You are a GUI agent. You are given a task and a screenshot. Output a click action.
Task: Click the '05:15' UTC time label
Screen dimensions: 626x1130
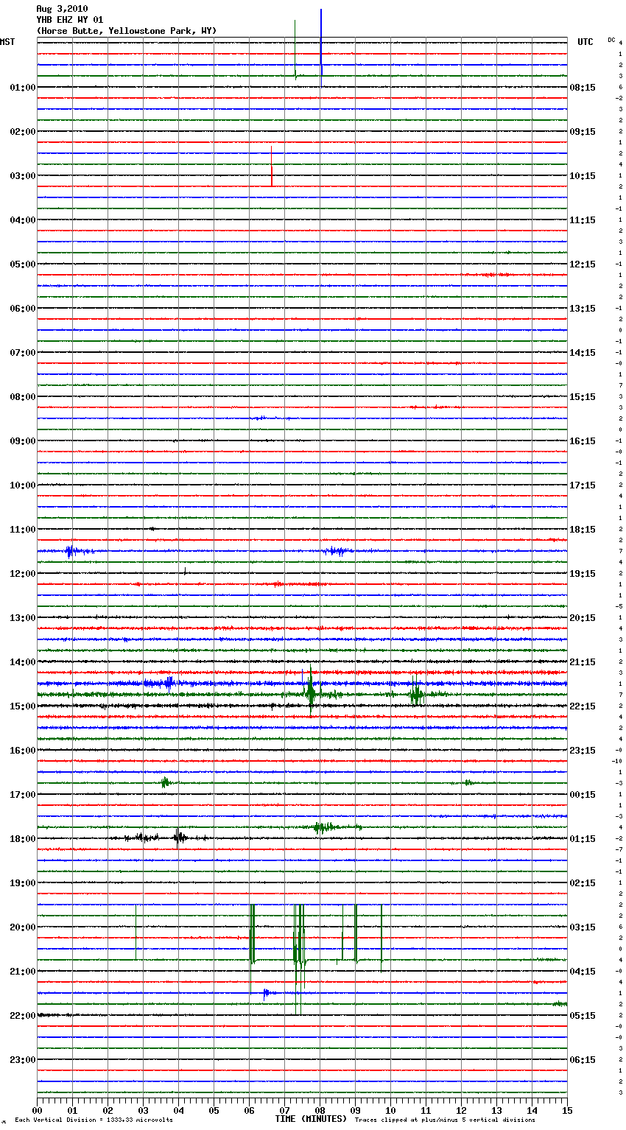pos(583,1016)
